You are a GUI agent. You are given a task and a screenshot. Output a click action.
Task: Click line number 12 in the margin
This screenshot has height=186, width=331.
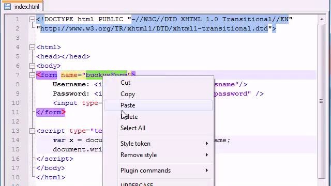(16, 122)
